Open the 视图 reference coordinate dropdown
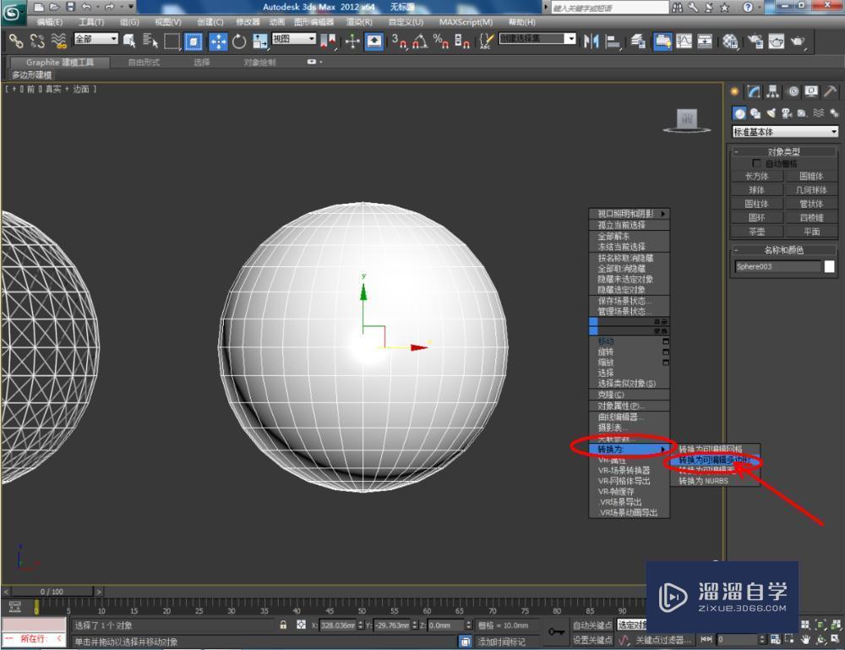Screen dimensions: 845x650 296,40
